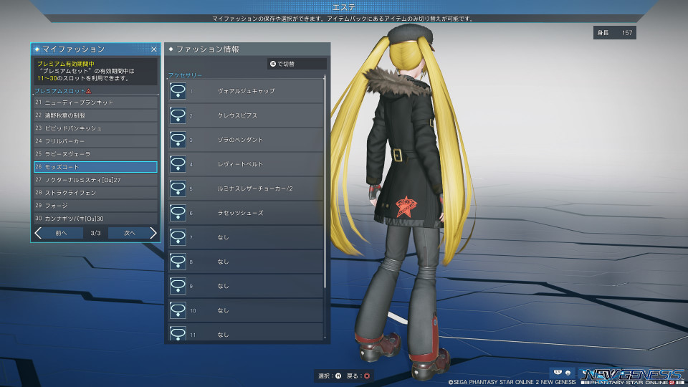This screenshot has width=688, height=387.
Task: Click the なし text in slot 8
Action: (224, 262)
